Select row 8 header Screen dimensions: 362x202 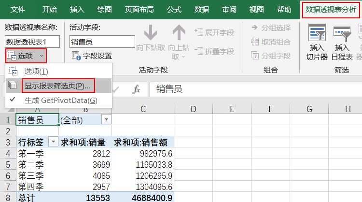pyautogui.click(x=8, y=197)
